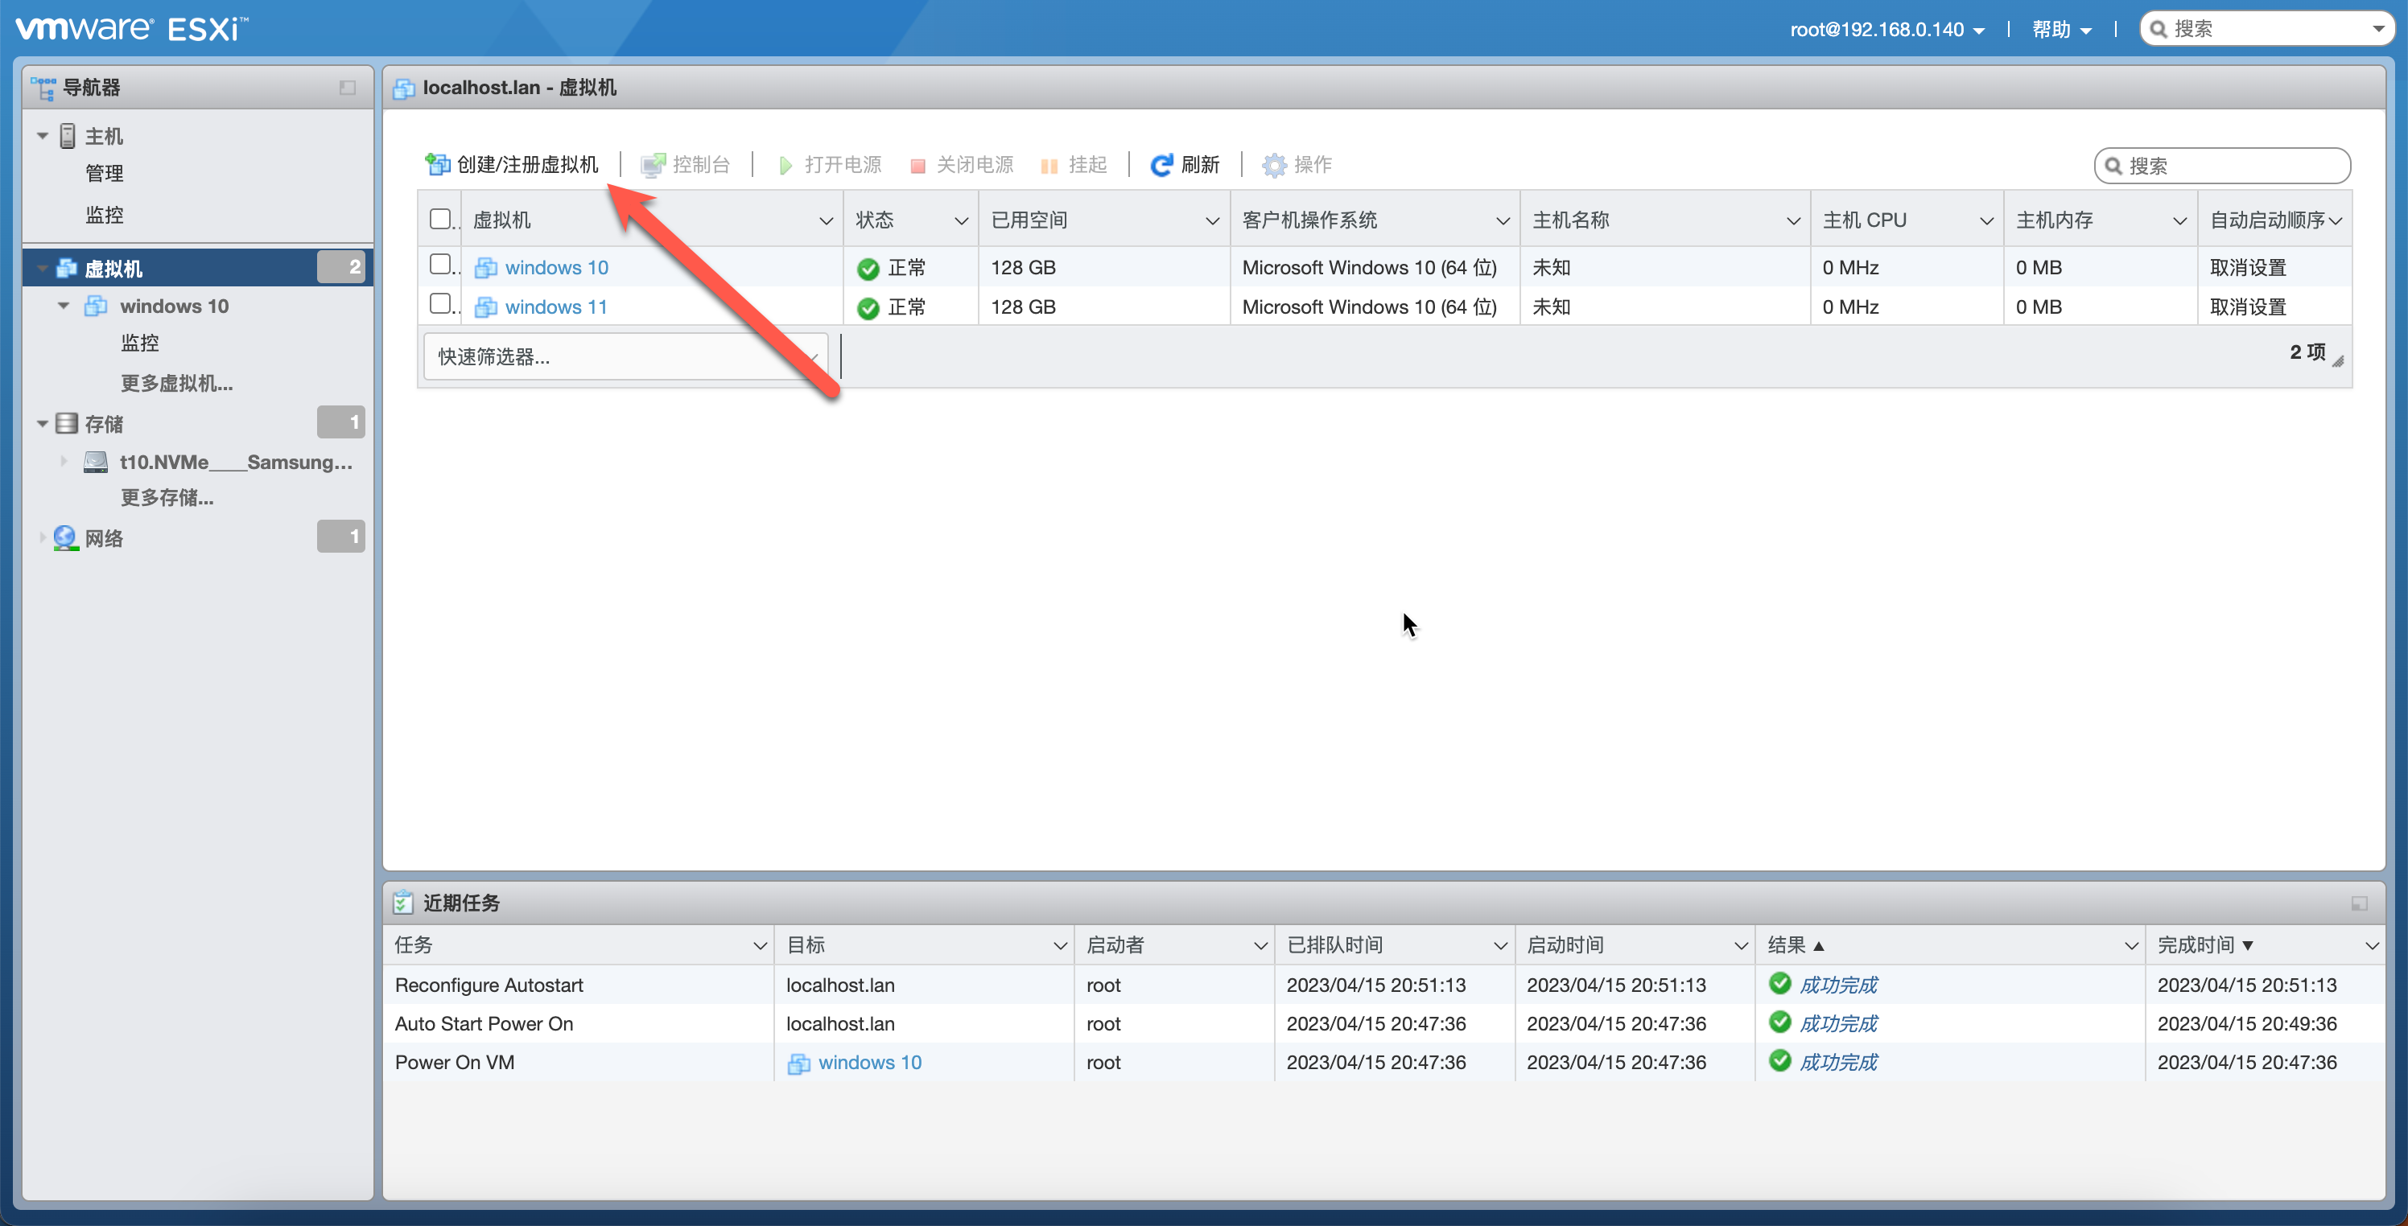Open the root@192.168.0.140 user menu
Viewport: 2408px width, 1226px height.
pos(1886,30)
